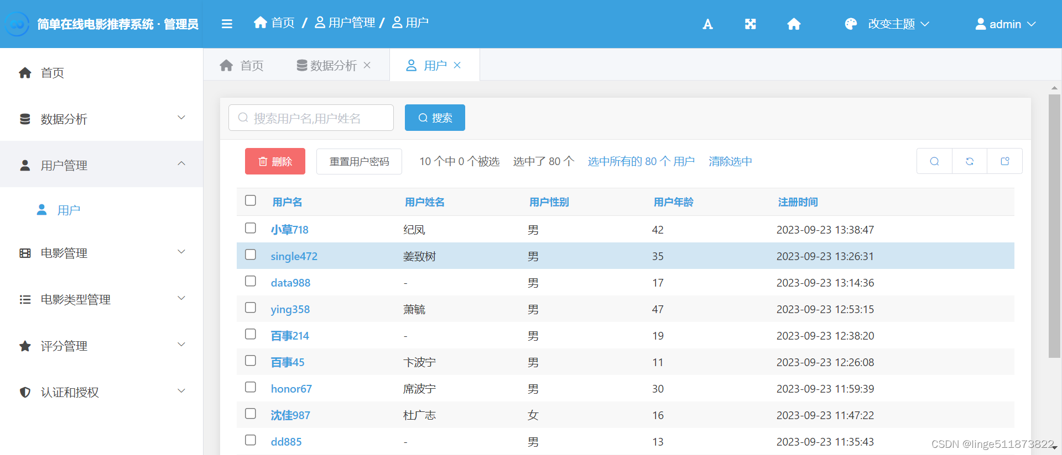Check the row for single472

(x=251, y=255)
